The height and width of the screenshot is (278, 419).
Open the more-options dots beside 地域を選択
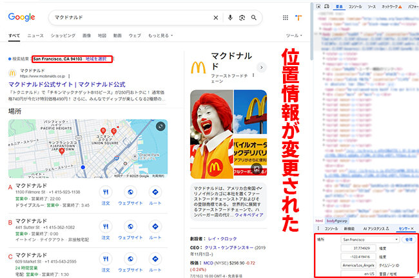tap(114, 59)
